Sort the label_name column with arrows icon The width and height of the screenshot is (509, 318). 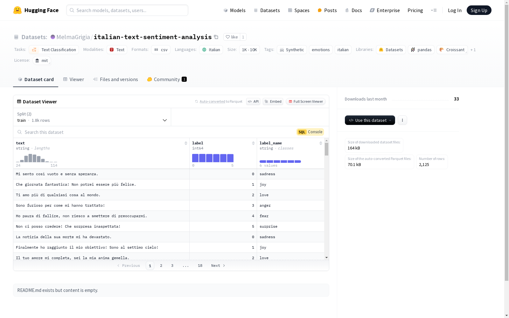pyautogui.click(x=321, y=143)
